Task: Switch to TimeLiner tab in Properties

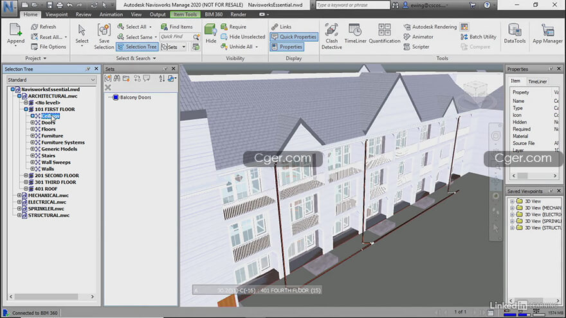Action: coord(538,82)
